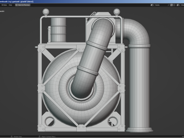Click the delete scene X icon
This screenshot has height=138, width=184.
pyautogui.click(x=174, y=5)
